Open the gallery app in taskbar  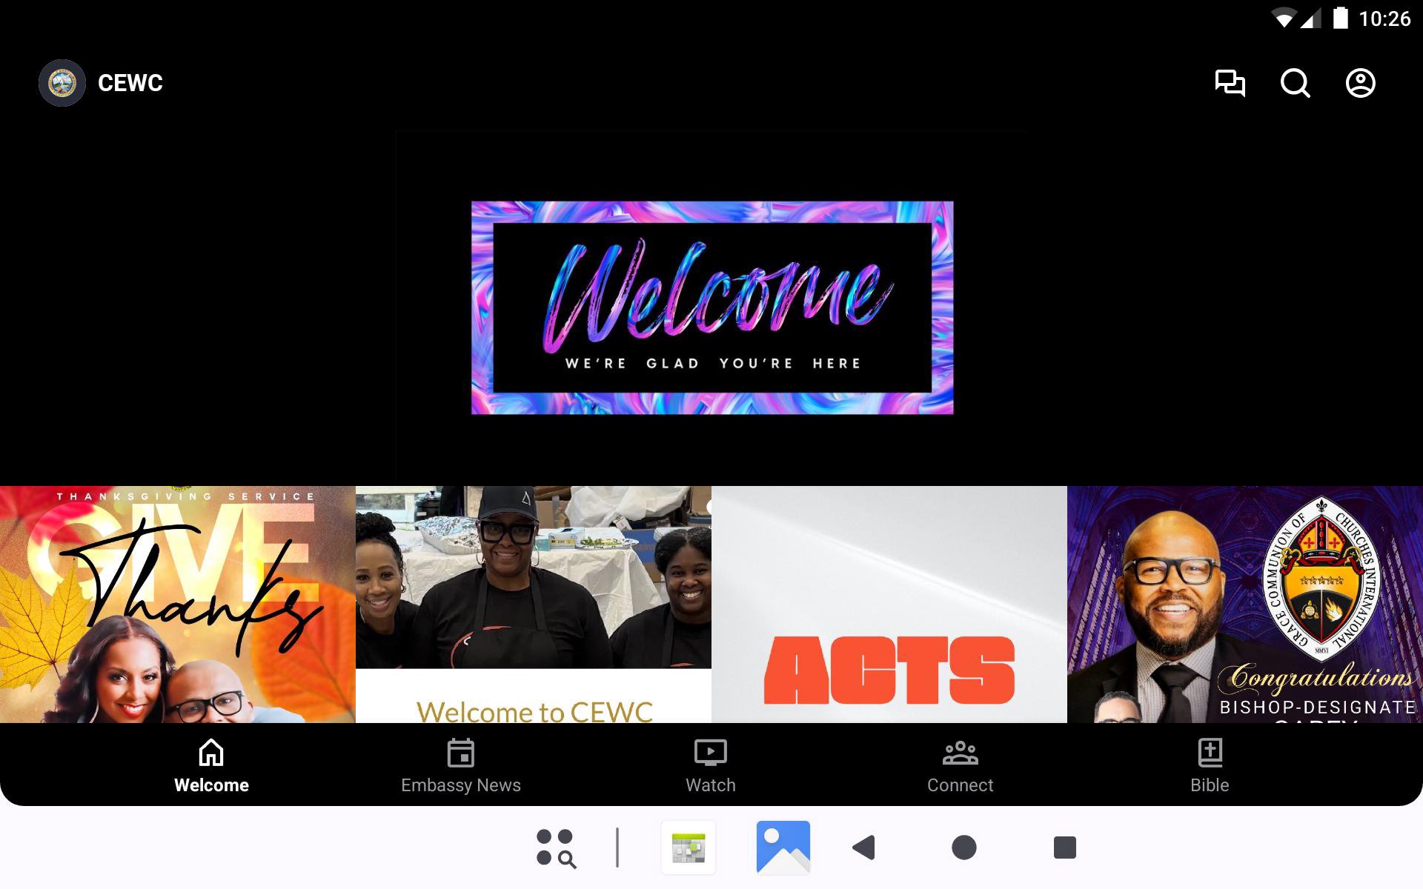(x=783, y=847)
